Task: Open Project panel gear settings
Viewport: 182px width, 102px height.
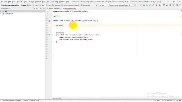Action: click(x=41, y=8)
